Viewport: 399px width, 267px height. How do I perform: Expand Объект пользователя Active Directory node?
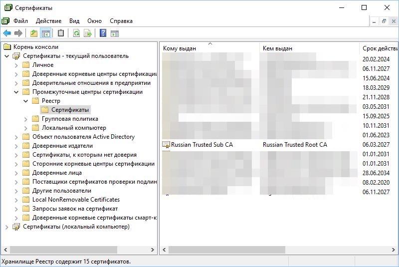pos(16,137)
